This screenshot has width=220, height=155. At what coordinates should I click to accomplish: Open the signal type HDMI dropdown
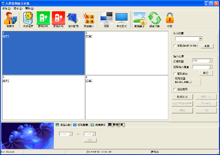point(202,61)
